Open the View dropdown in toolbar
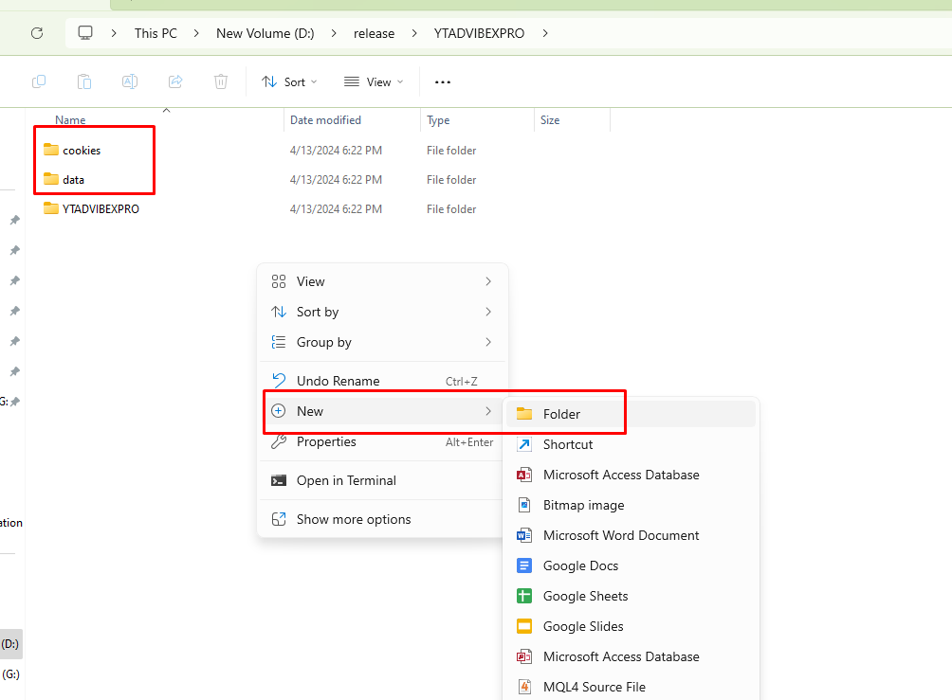The width and height of the screenshot is (952, 700). click(373, 81)
